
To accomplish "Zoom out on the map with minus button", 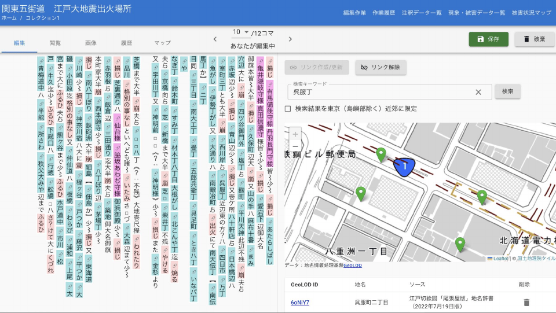I will pyautogui.click(x=295, y=146).
